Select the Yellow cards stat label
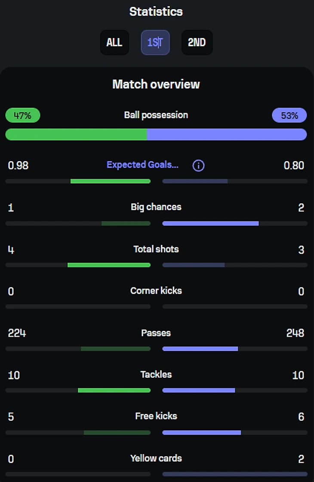Image resolution: width=314 pixels, height=482 pixels. point(156,458)
